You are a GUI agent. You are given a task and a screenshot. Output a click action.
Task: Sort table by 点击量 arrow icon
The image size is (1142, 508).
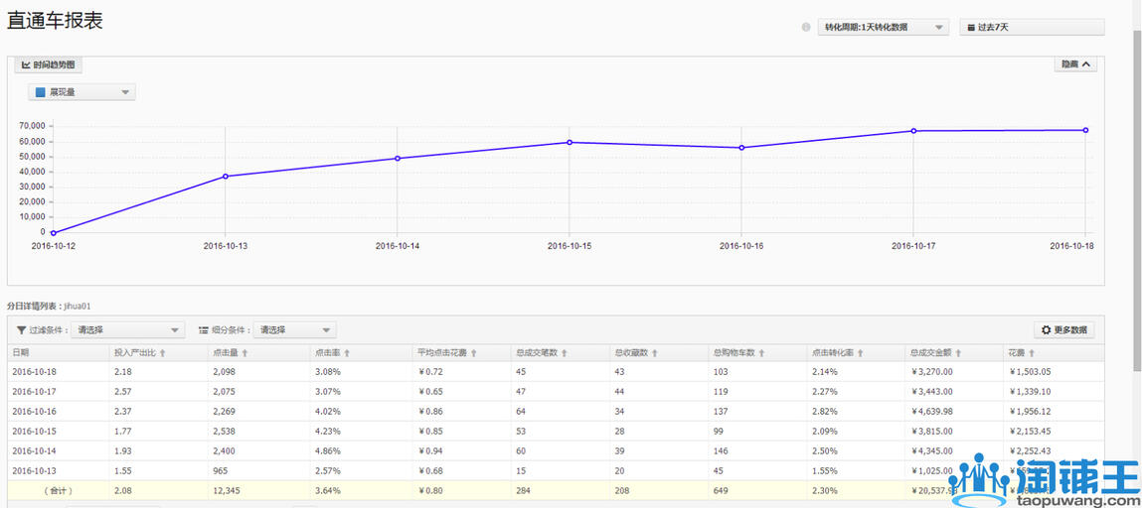tap(245, 353)
